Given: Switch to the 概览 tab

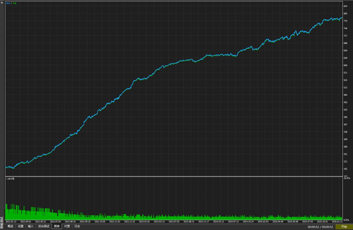Looking at the screenshot, I should click(10, 226).
